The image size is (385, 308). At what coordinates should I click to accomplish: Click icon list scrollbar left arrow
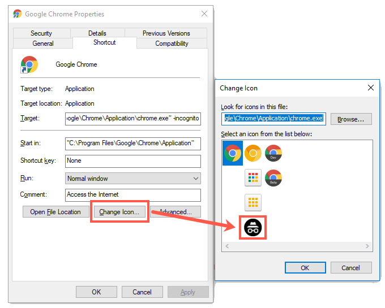(227, 246)
